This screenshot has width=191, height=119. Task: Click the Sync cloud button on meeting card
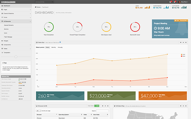tap(177, 21)
